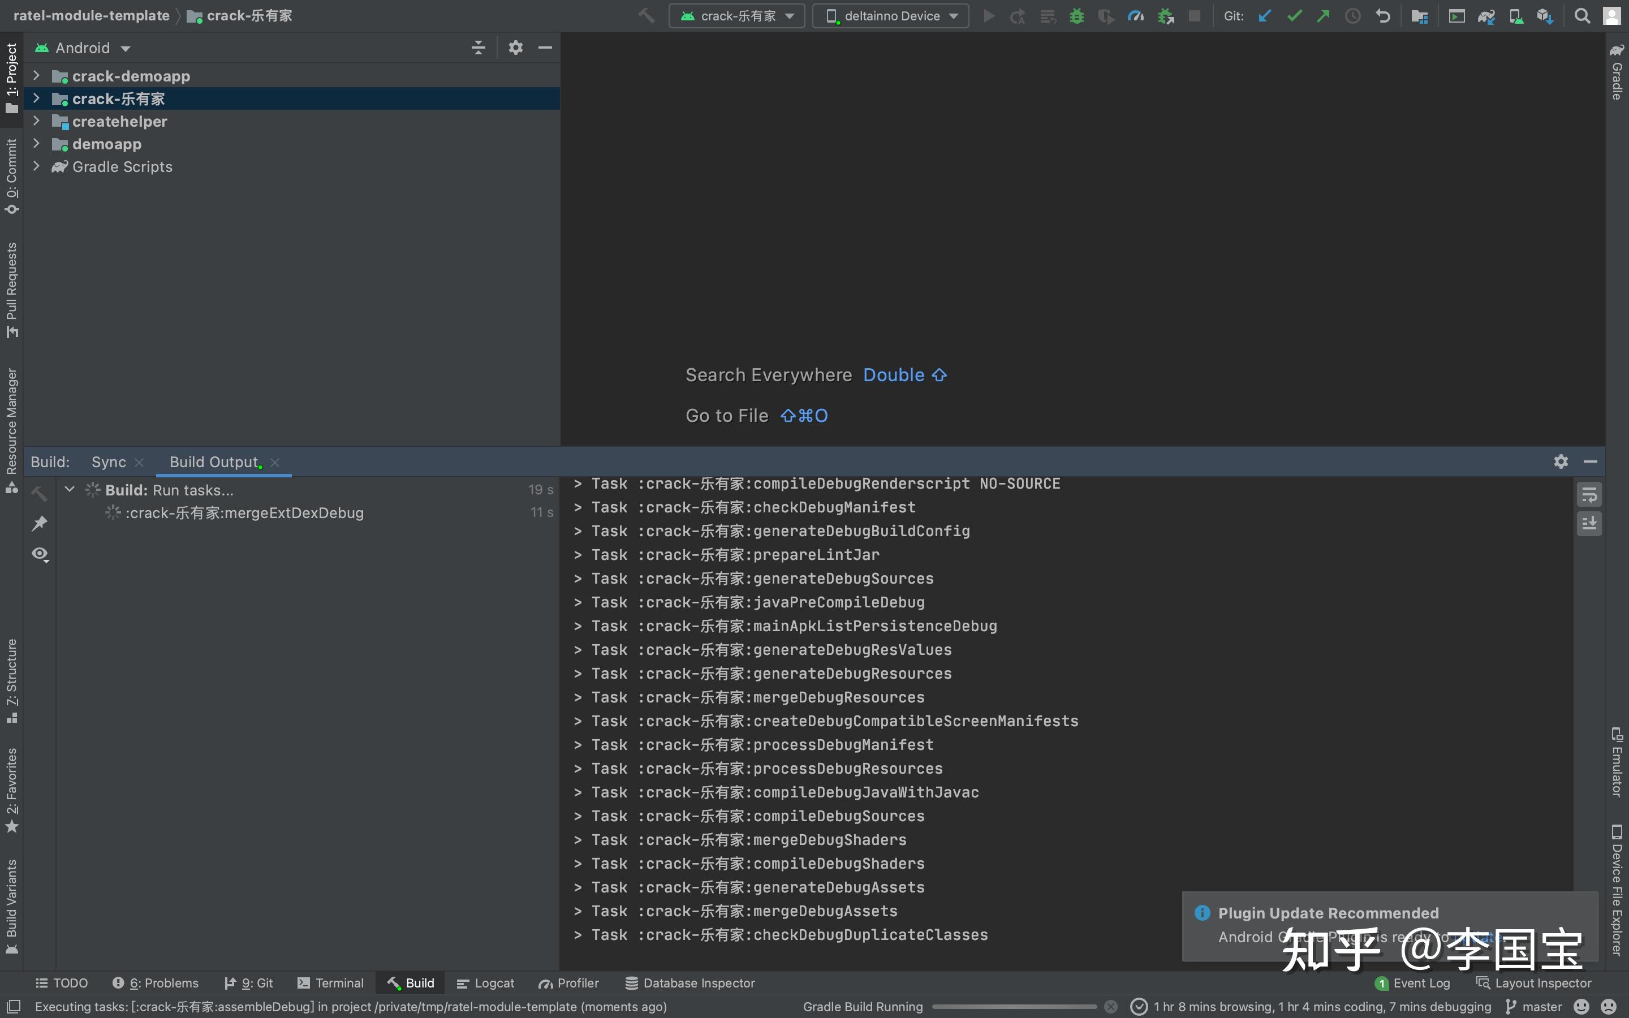Toggle the Build Output tab
Screen dimensions: 1629x1018
tap(214, 461)
